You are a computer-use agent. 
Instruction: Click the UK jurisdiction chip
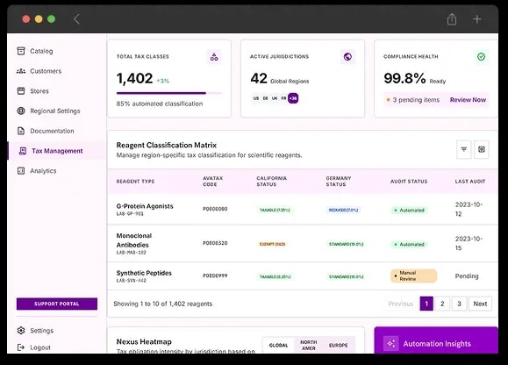275,98
